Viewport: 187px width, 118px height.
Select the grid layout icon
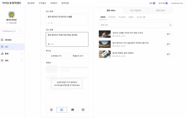point(83,110)
